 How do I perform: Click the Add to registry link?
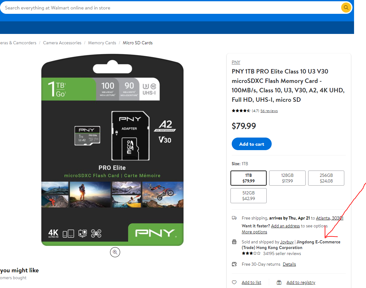tap(301, 282)
